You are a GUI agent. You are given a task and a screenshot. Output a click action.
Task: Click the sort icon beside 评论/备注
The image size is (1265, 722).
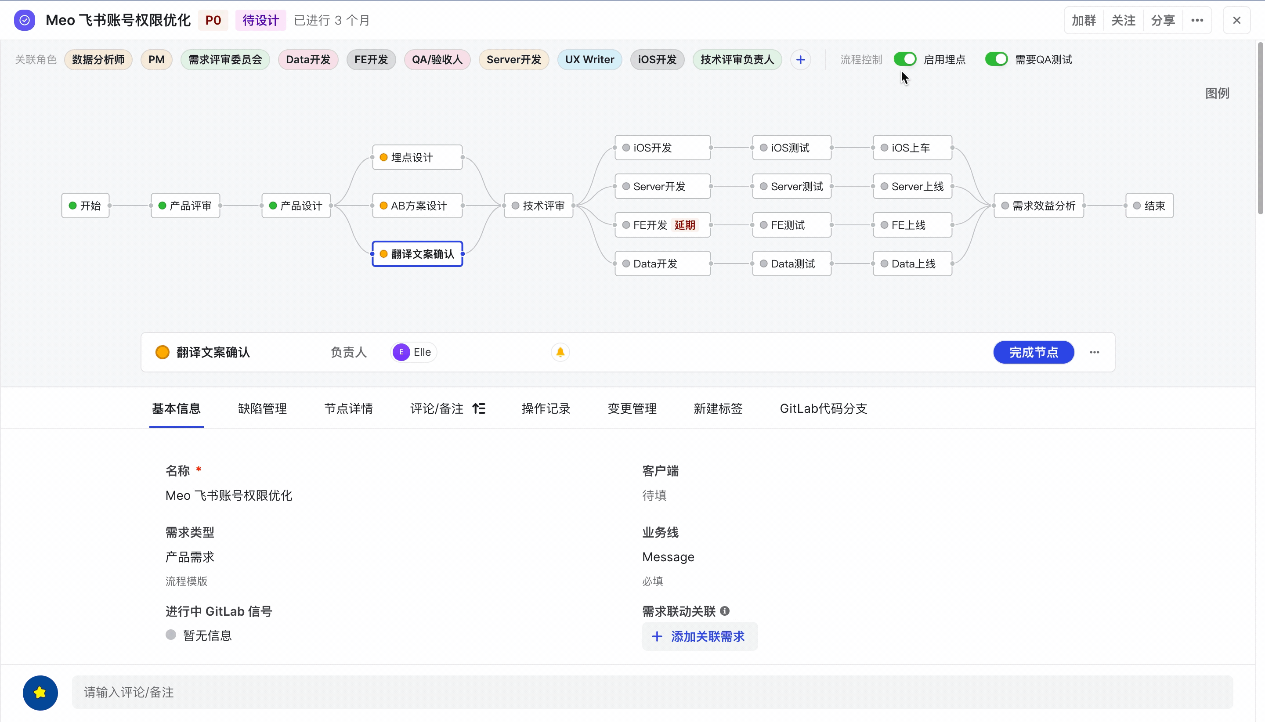[x=478, y=408]
